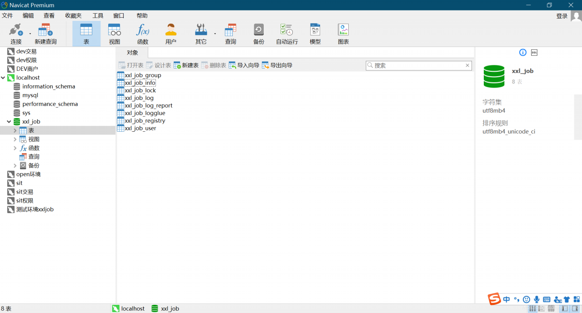
Task: Switch object view to ER diagram mode
Action: (x=551, y=308)
